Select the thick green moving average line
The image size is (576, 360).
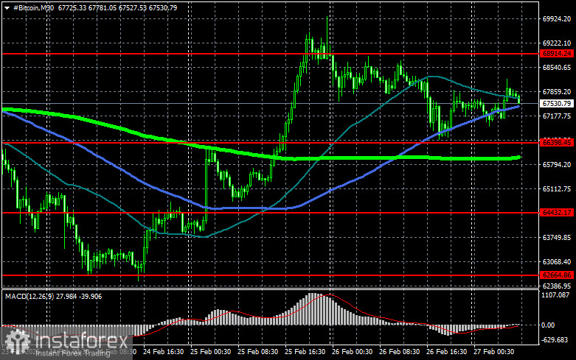(367, 158)
